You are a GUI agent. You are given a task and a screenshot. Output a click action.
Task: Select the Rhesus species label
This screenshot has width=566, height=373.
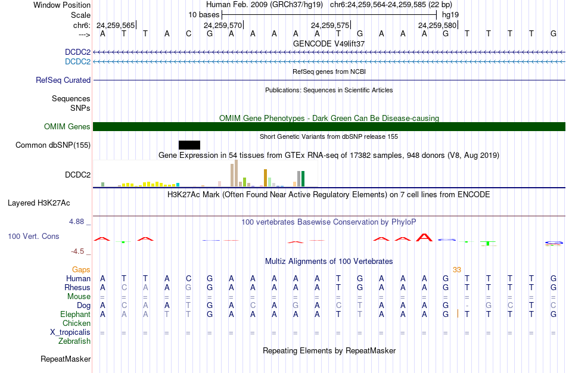[77, 287]
